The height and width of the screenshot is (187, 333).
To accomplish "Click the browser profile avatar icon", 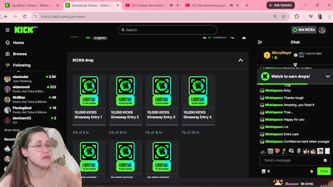I will click(320, 16).
